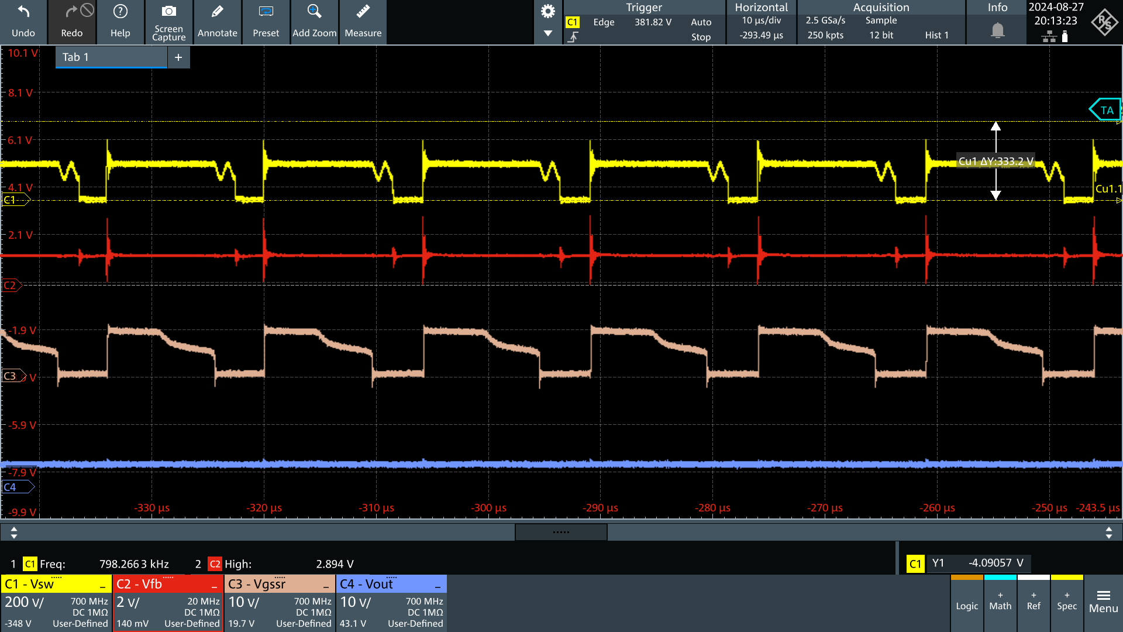Image resolution: width=1123 pixels, height=632 pixels.
Task: Select the Annotate tool
Action: tap(216, 21)
